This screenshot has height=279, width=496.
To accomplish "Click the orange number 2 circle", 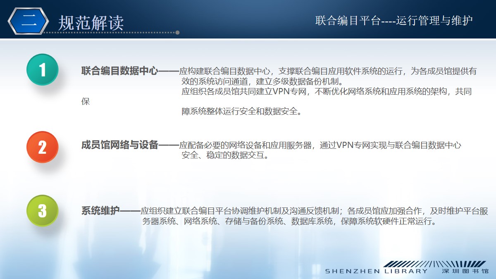I will coord(43,147).
